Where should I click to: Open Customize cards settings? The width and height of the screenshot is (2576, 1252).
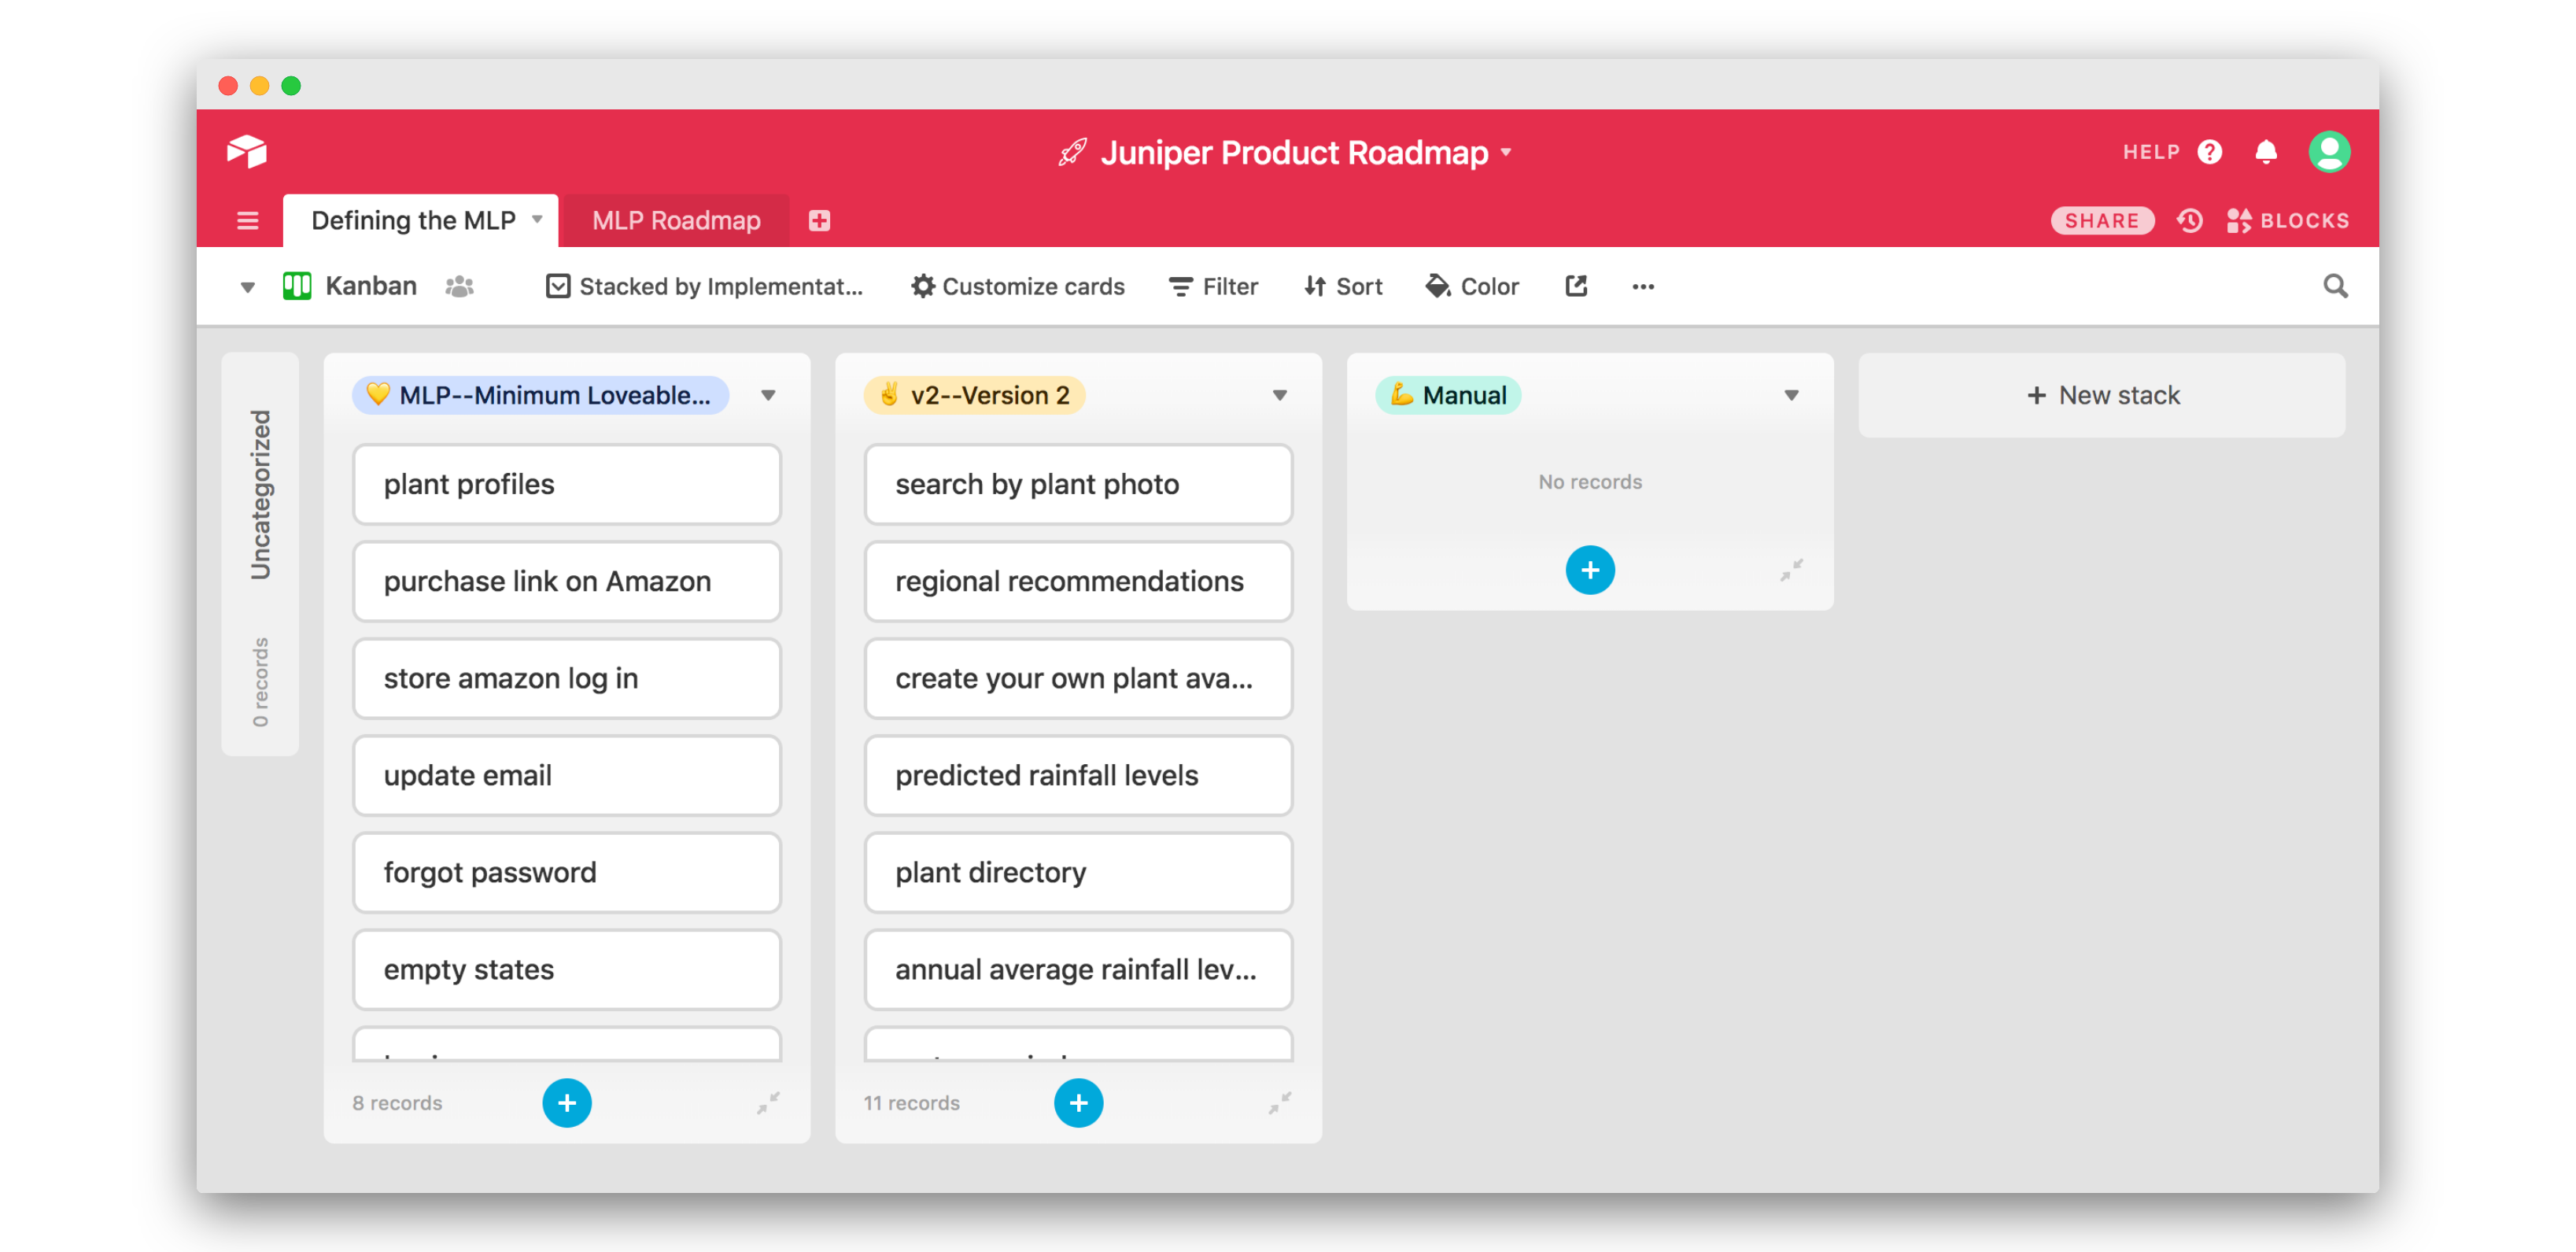[1017, 287]
